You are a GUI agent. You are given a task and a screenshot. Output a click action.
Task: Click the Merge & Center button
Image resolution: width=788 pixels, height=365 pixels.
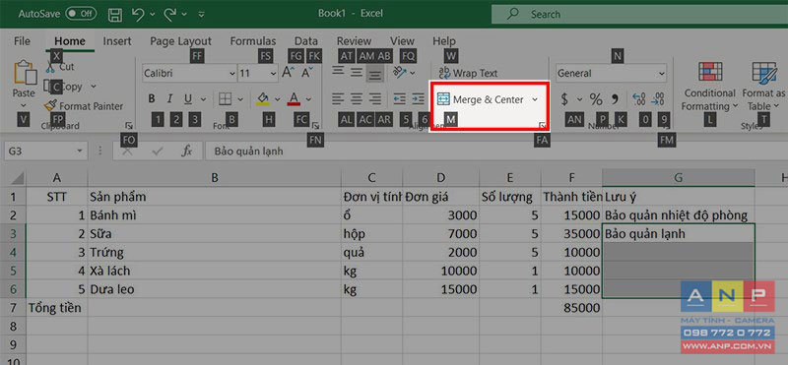(480, 99)
